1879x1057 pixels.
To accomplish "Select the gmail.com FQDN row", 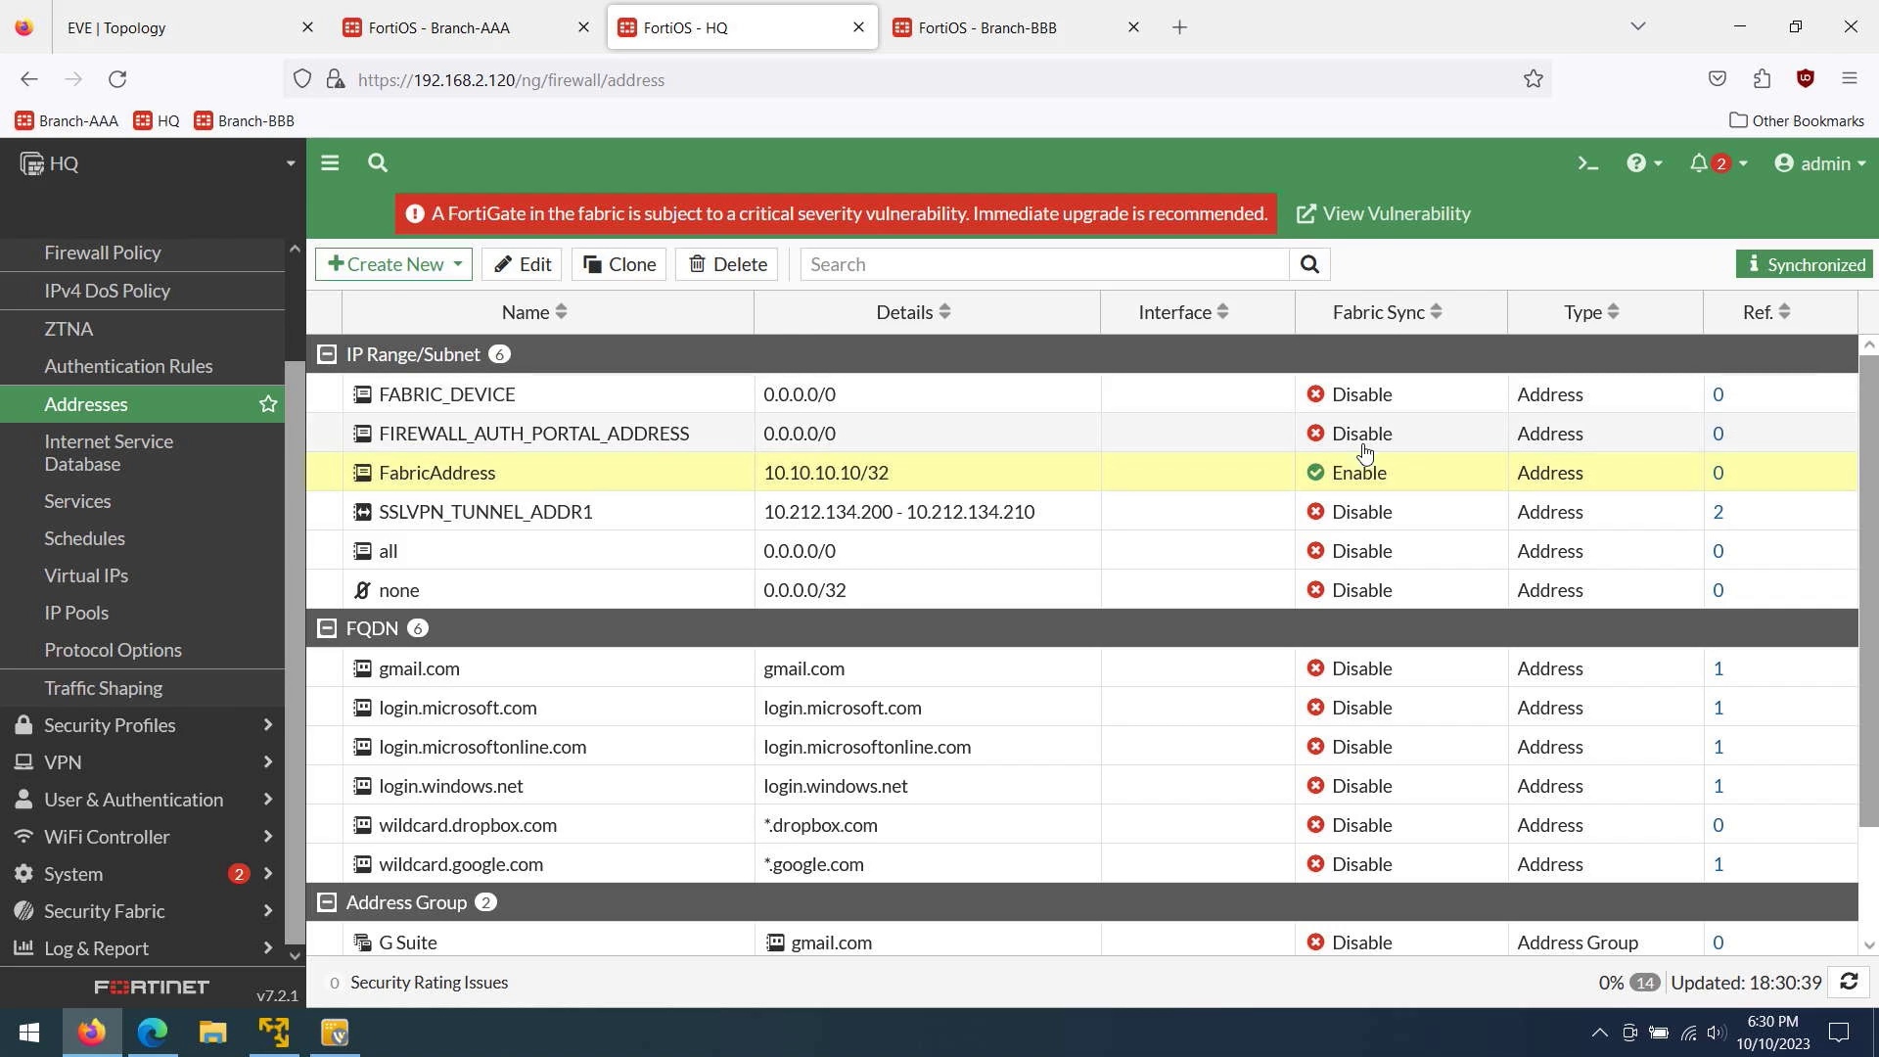I will coord(1081,668).
